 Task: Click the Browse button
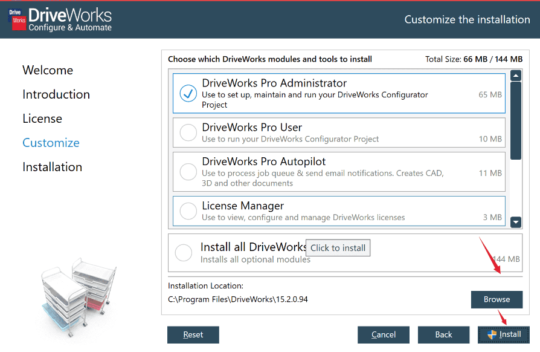(x=497, y=299)
